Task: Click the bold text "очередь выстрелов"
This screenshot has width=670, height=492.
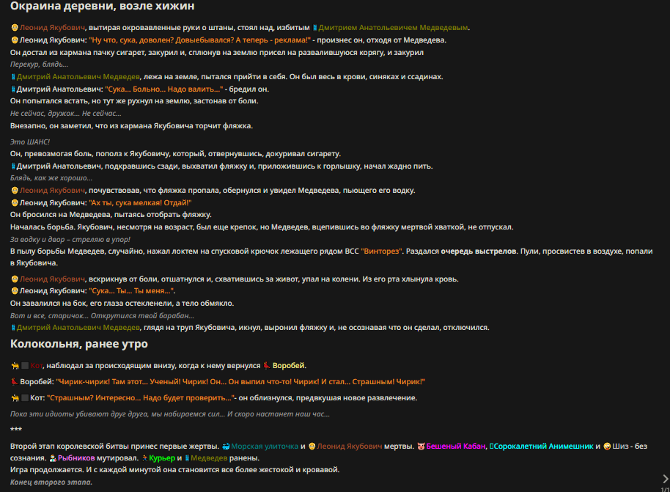Action: pos(479,251)
